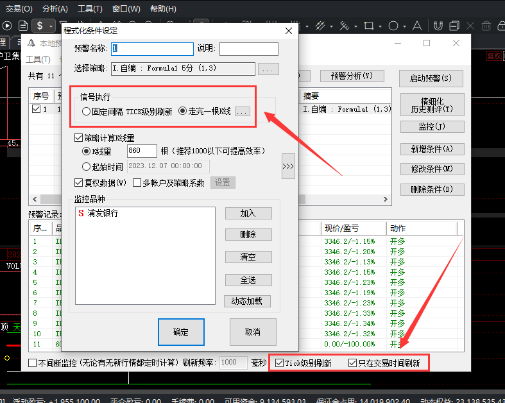Click the dollar sign trading icon
The image size is (505, 403).
[40, 26]
